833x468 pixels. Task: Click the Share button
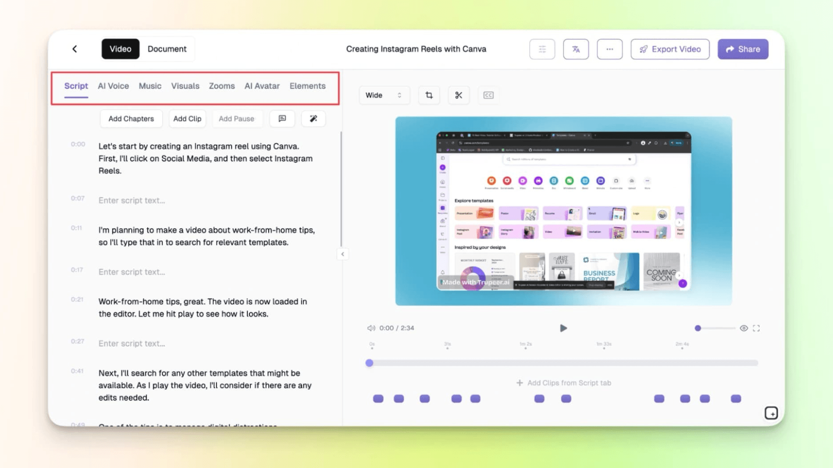click(x=743, y=49)
